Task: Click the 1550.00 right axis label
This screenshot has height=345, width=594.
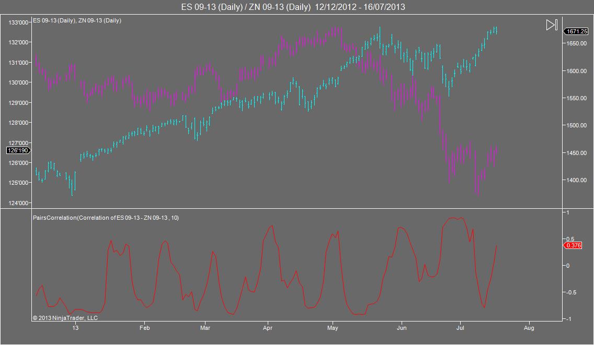Action: tap(576, 98)
